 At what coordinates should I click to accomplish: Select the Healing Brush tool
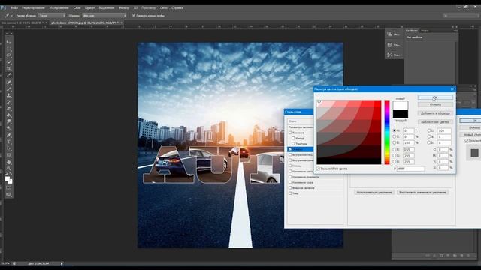tap(8, 82)
